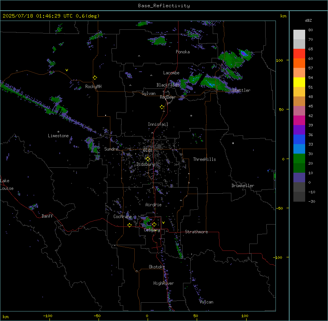Image resolution: width=328 pixels, height=321 pixels.
Task: Click the Airdrie label
Action: 153,205
